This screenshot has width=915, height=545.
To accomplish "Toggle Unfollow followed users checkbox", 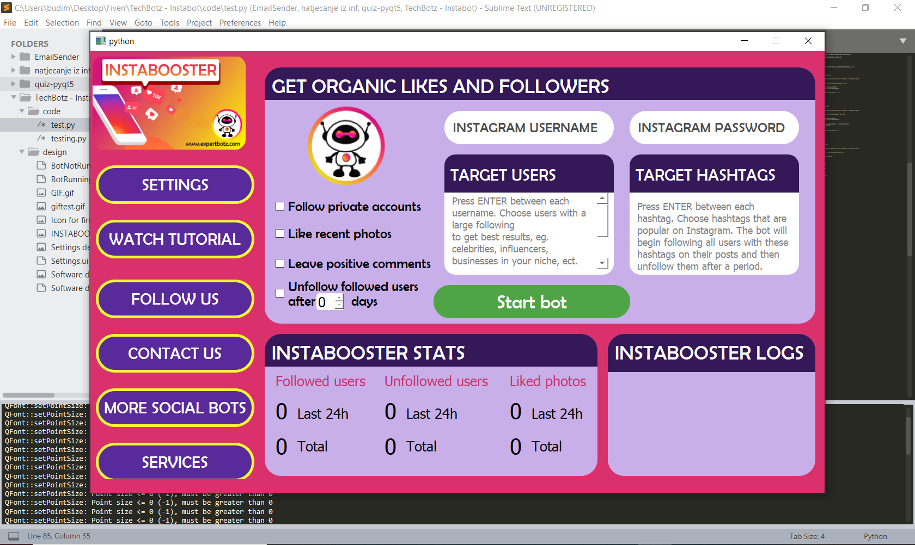I will (280, 293).
